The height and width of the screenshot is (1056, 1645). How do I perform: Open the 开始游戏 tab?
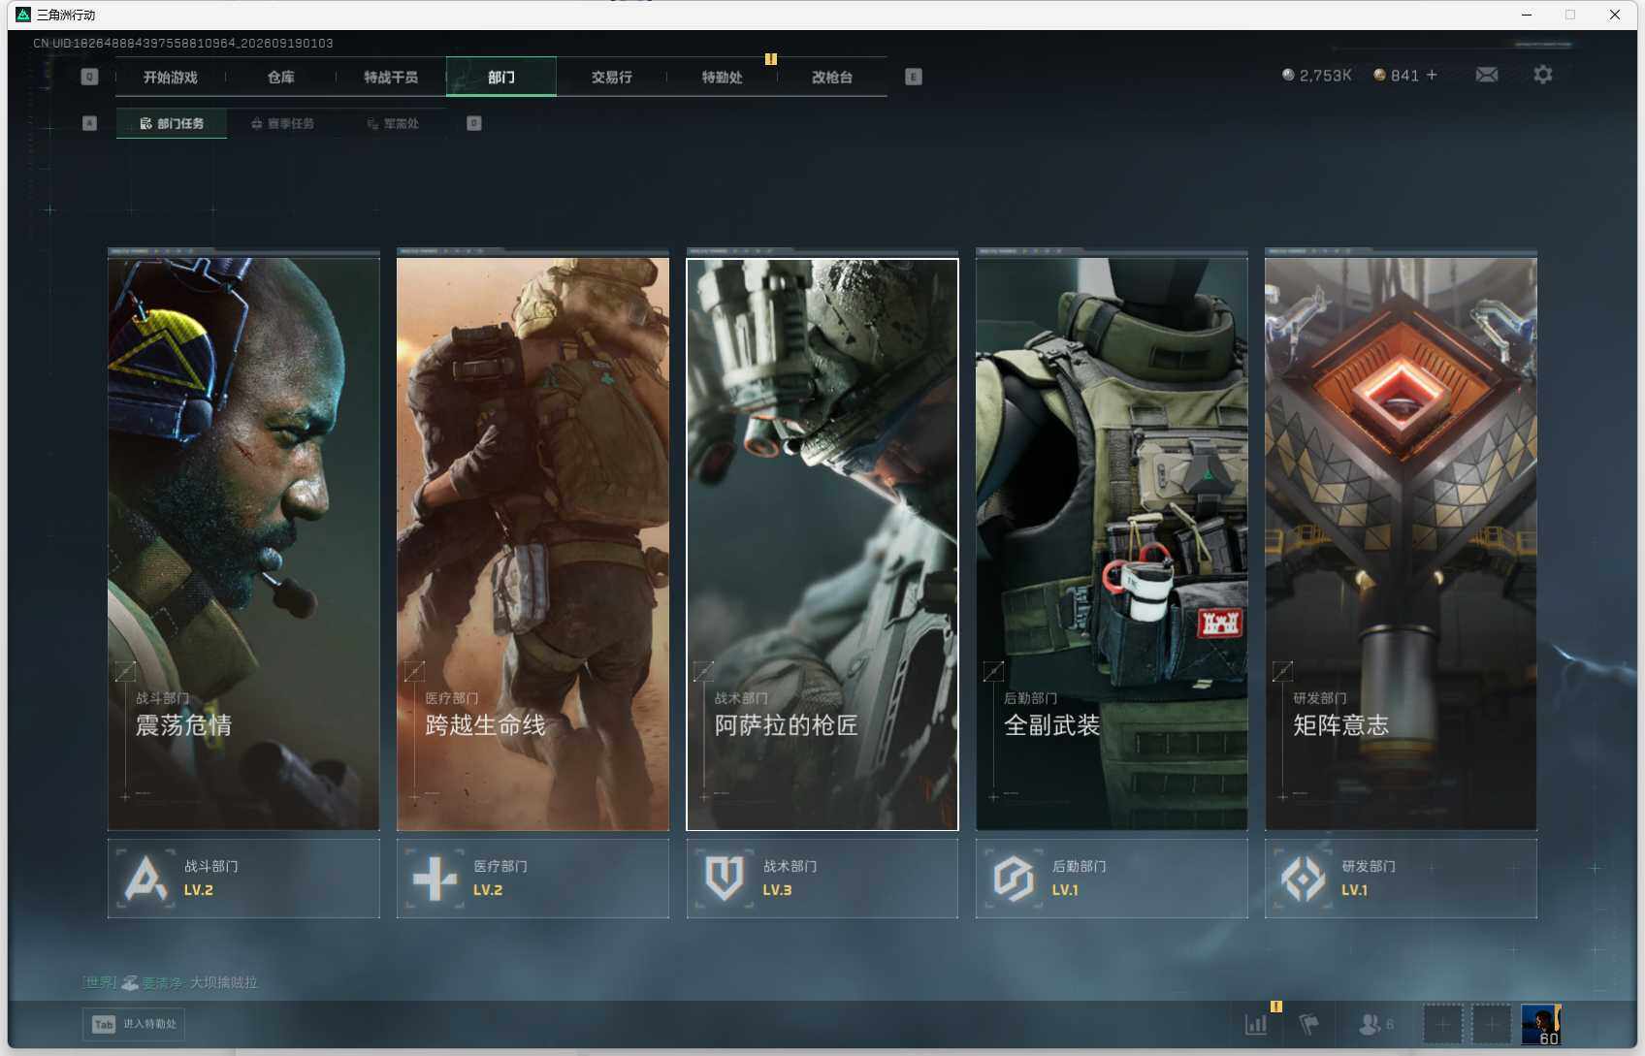pyautogui.click(x=170, y=77)
